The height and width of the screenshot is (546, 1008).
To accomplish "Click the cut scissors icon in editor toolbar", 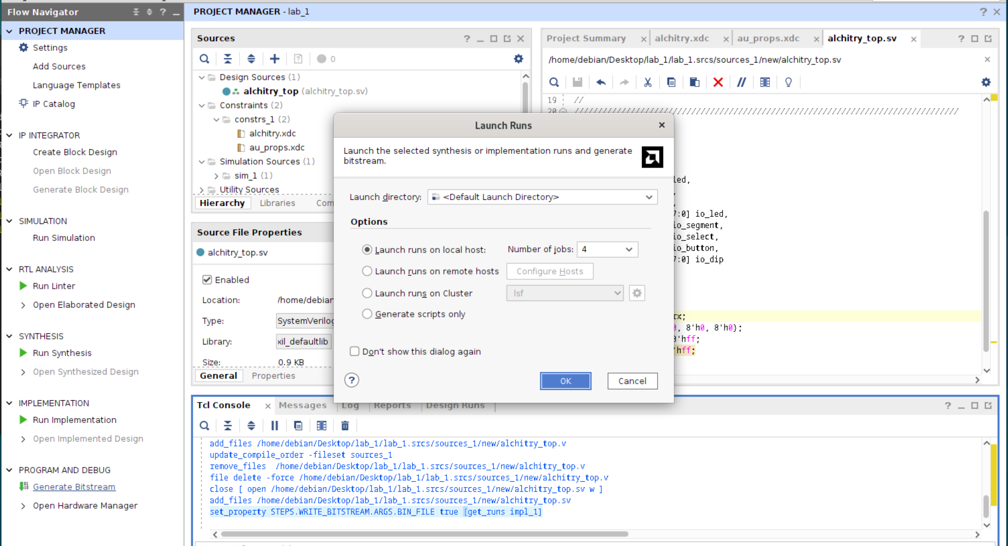I will coord(648,82).
